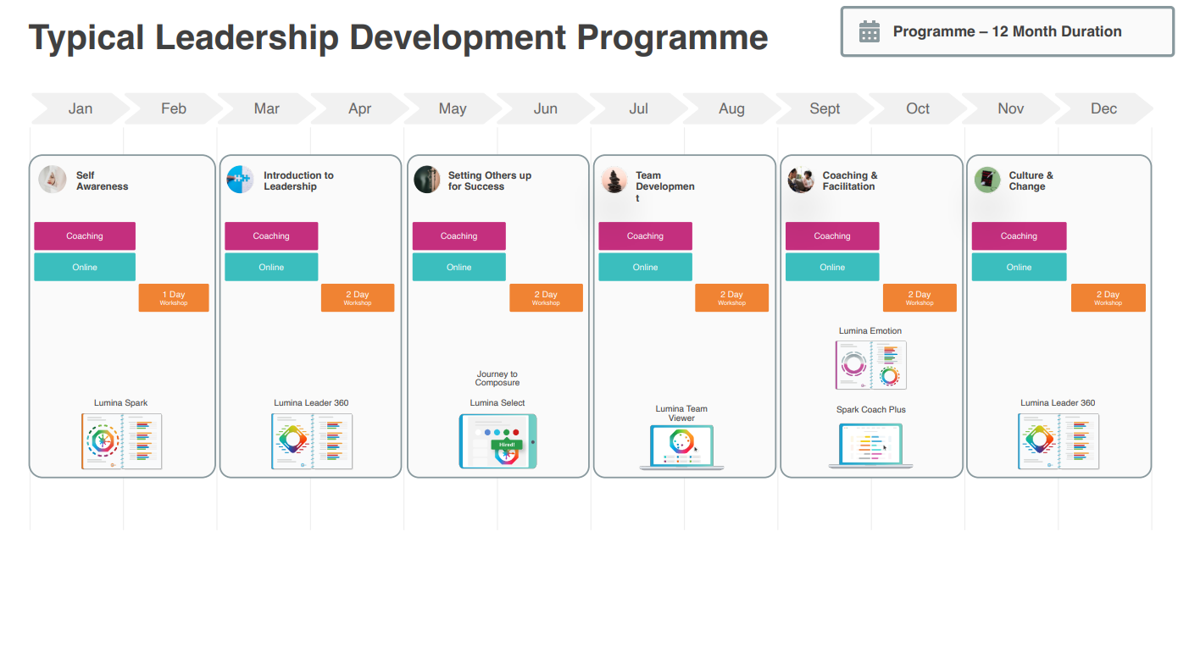Click the Programme – 12 Month Duration box
The height and width of the screenshot is (659, 1178).
point(1007,32)
